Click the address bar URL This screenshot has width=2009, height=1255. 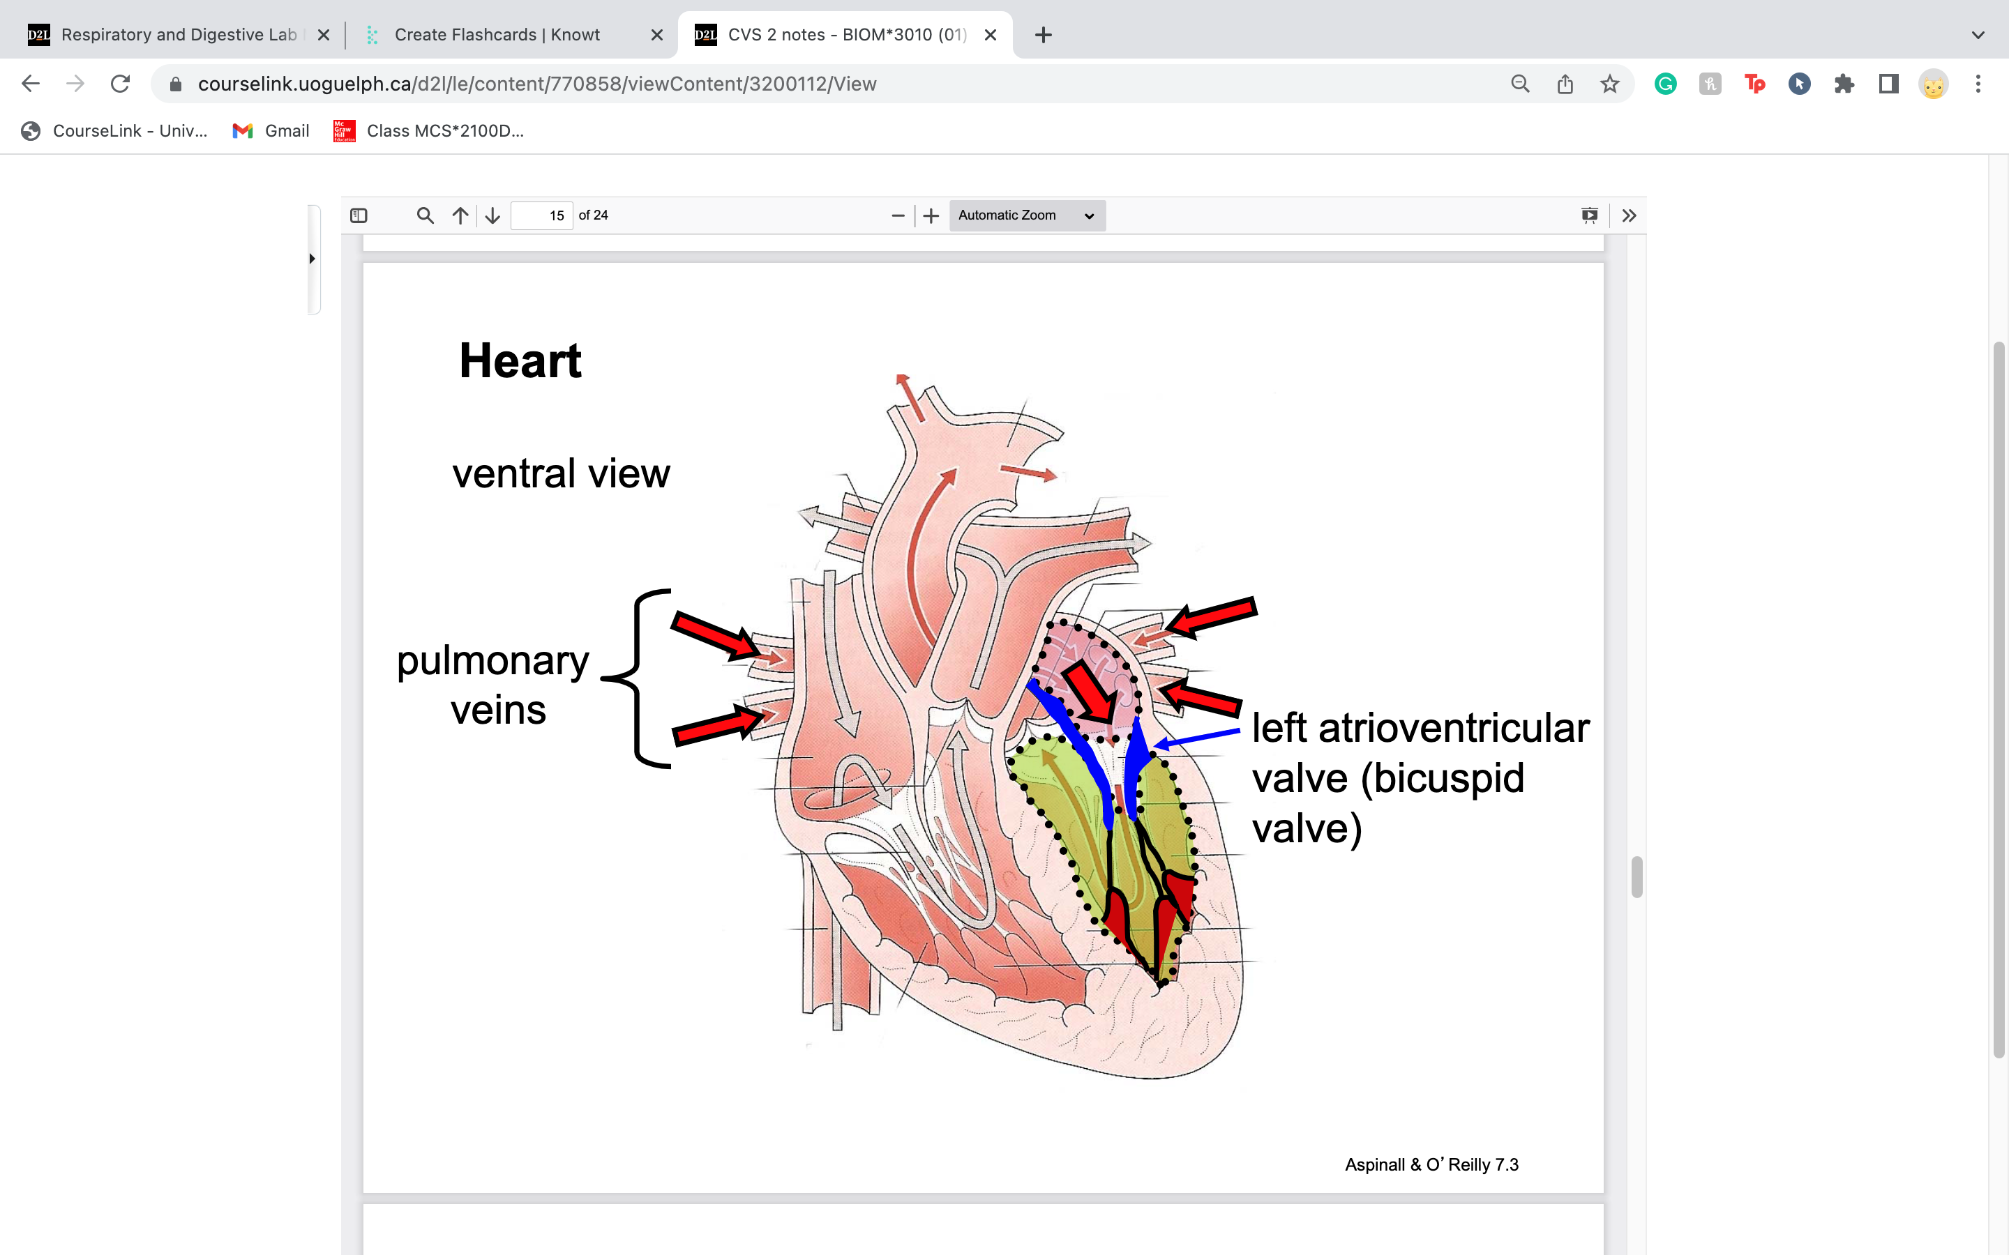pyautogui.click(x=537, y=84)
